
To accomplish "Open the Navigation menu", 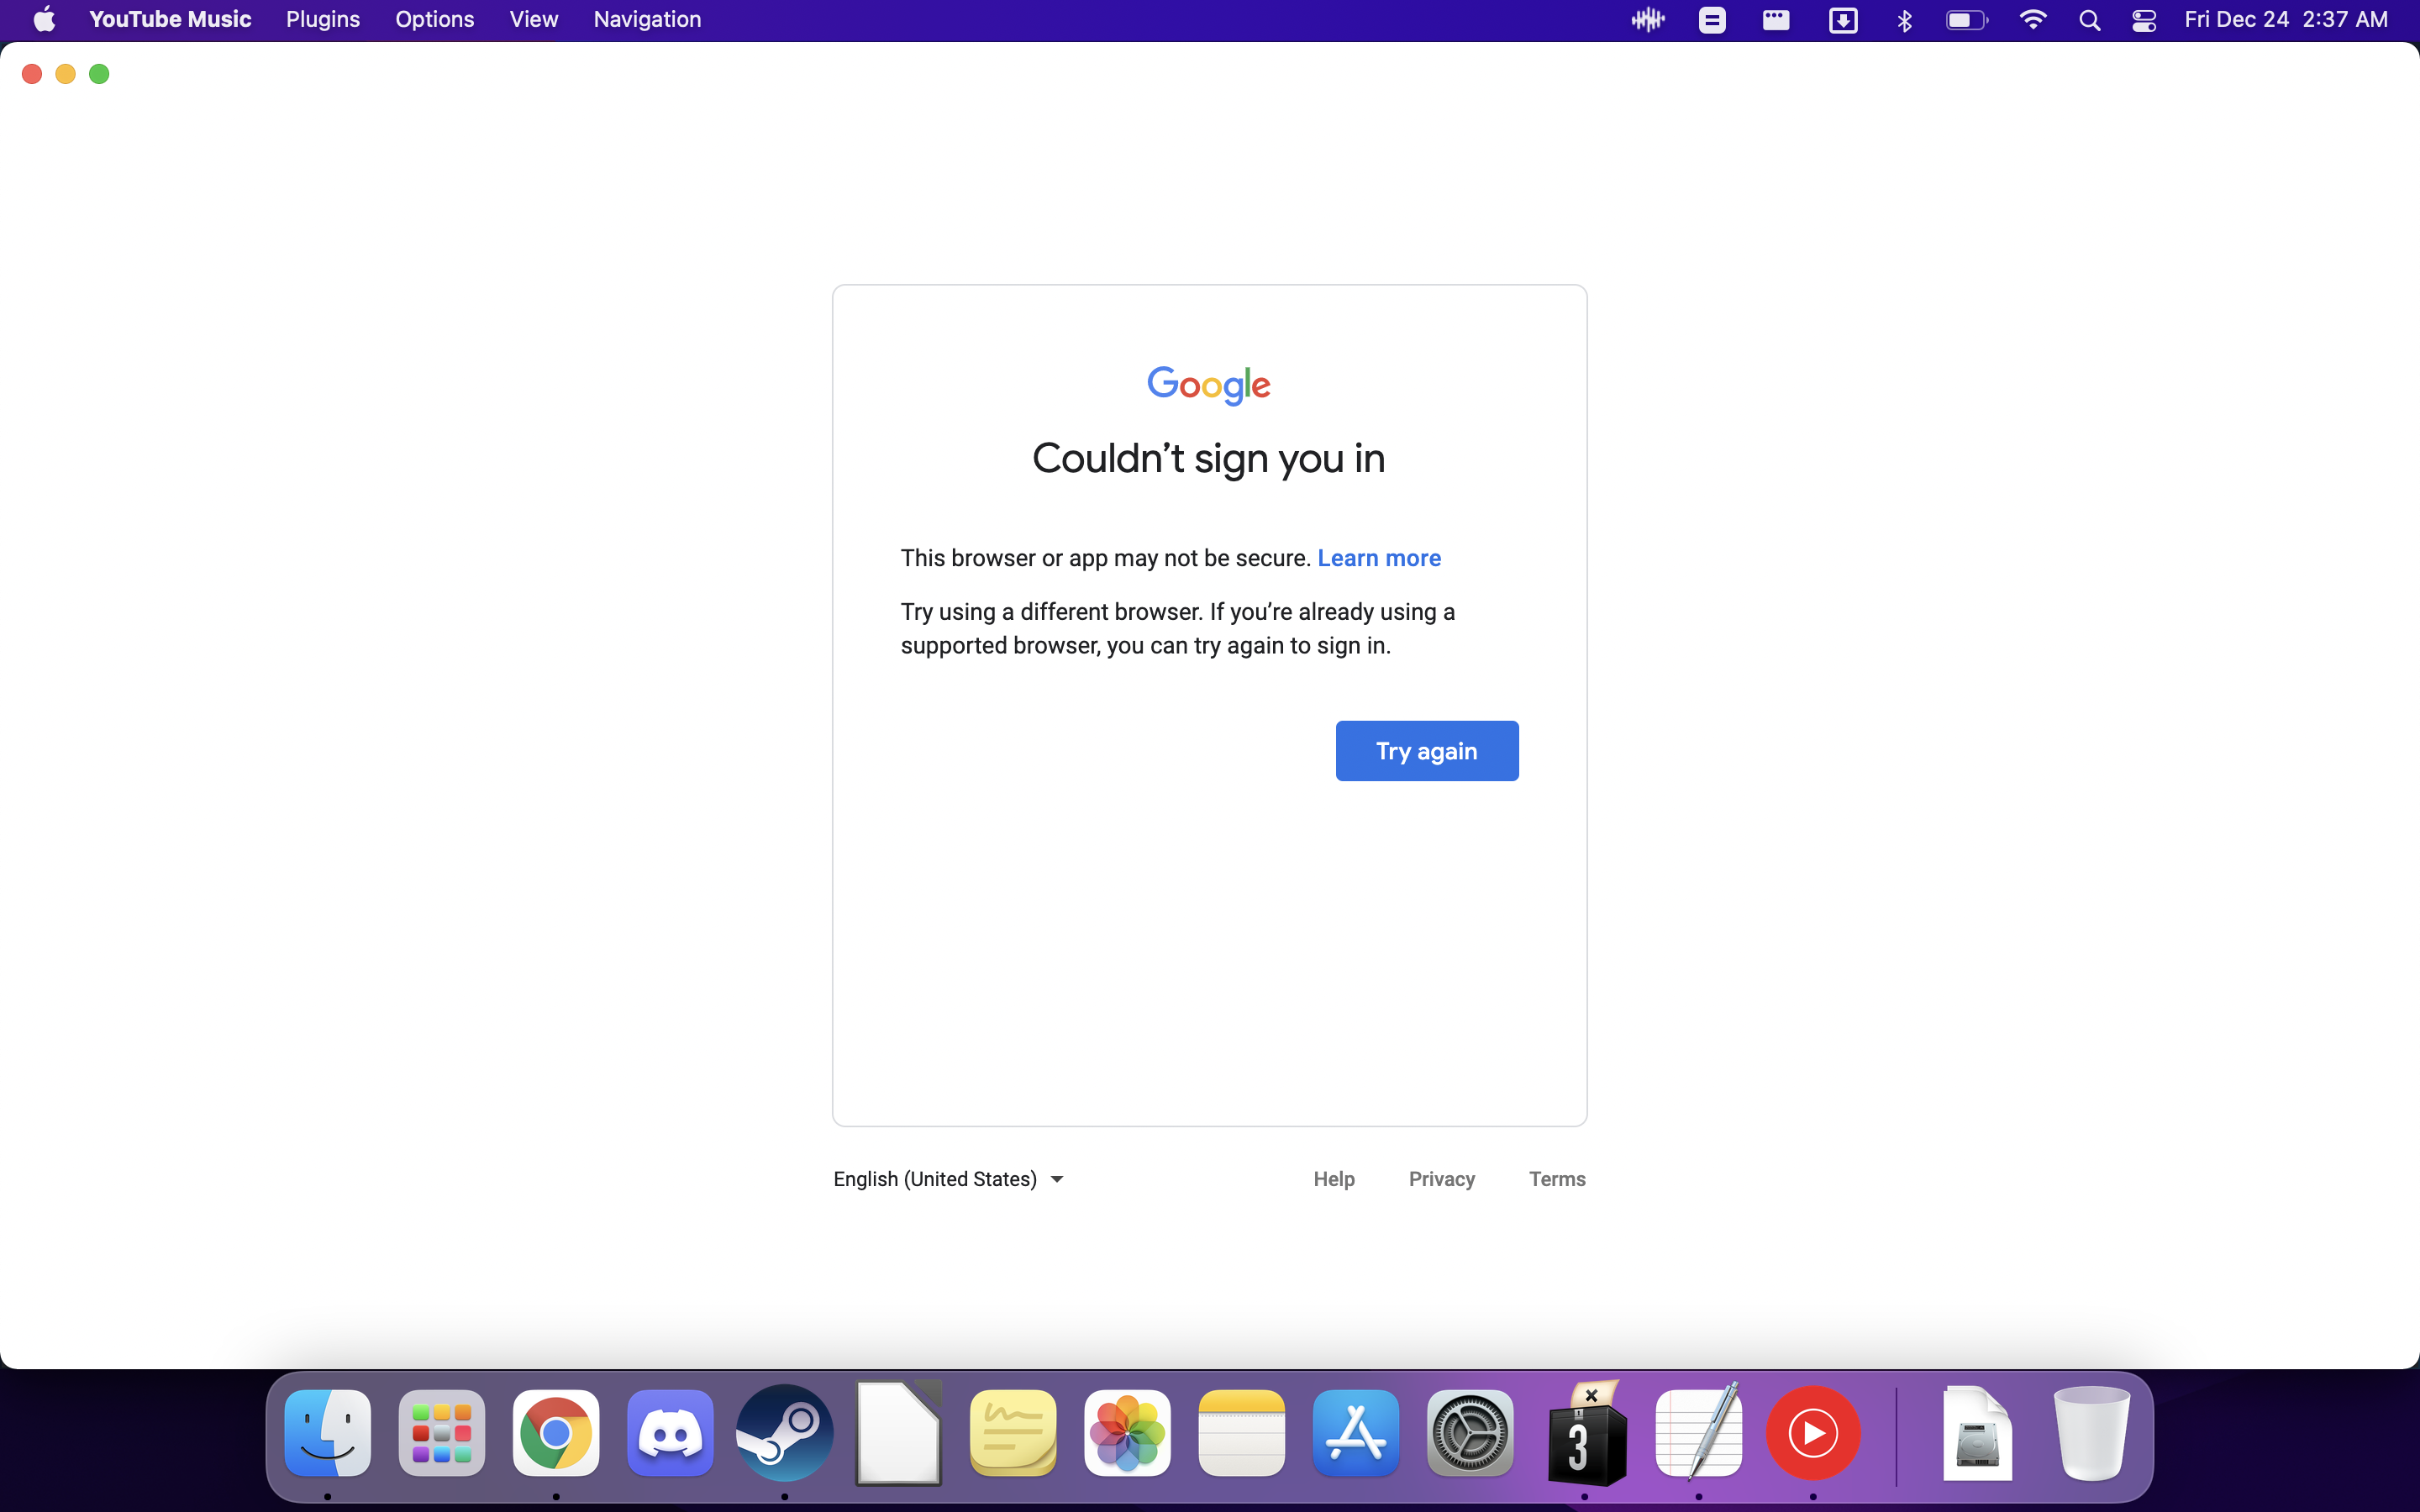I will click(x=647, y=19).
